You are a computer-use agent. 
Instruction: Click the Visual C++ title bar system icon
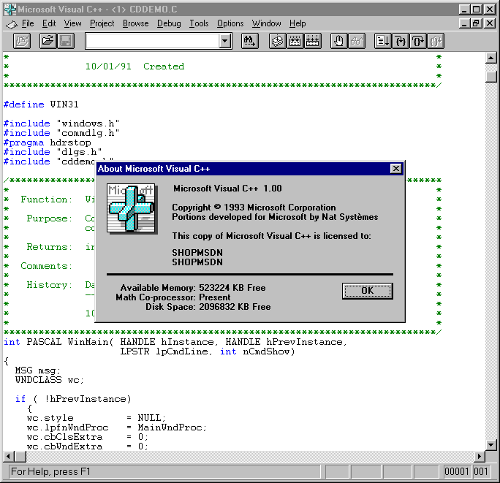coord(10,9)
